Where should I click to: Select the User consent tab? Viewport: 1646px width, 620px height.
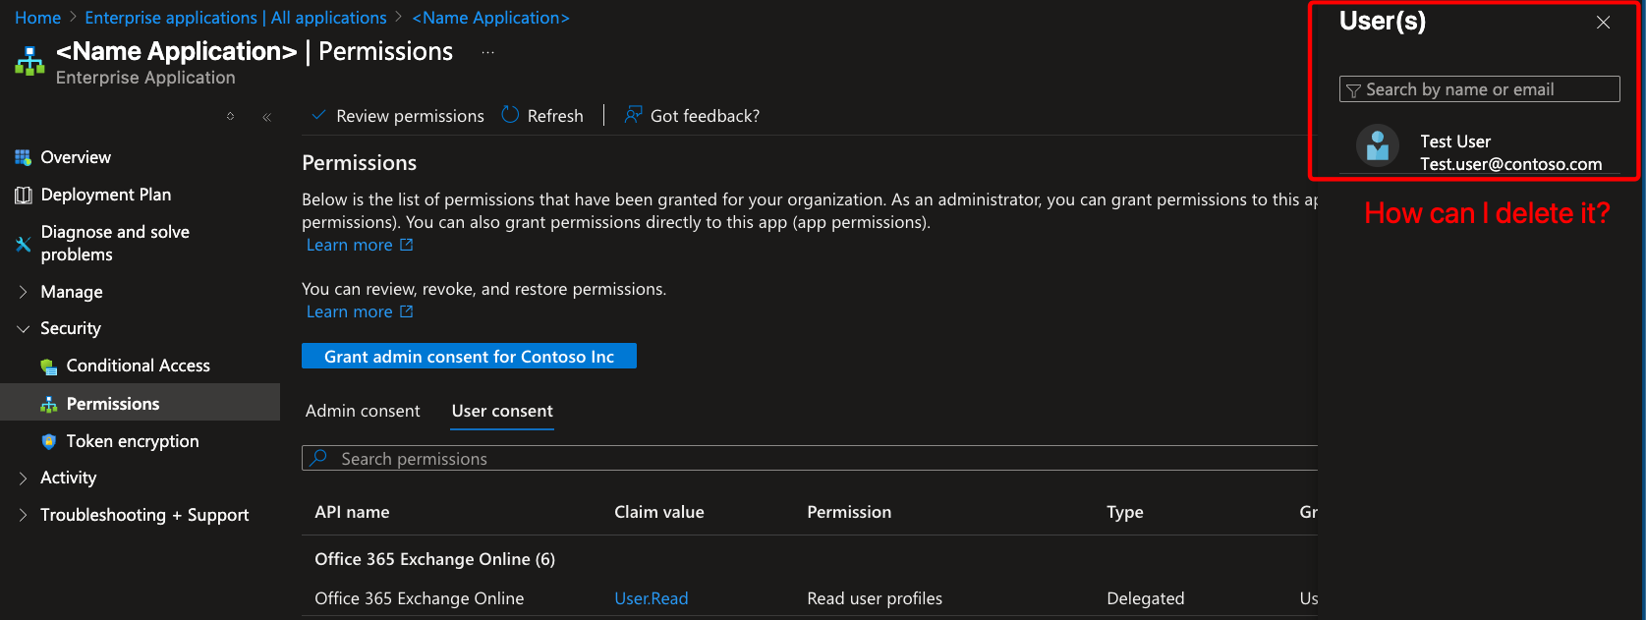coord(502,411)
